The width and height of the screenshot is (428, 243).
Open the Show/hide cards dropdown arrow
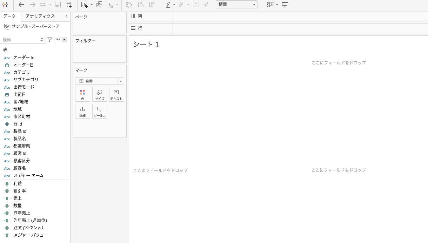(277, 5)
